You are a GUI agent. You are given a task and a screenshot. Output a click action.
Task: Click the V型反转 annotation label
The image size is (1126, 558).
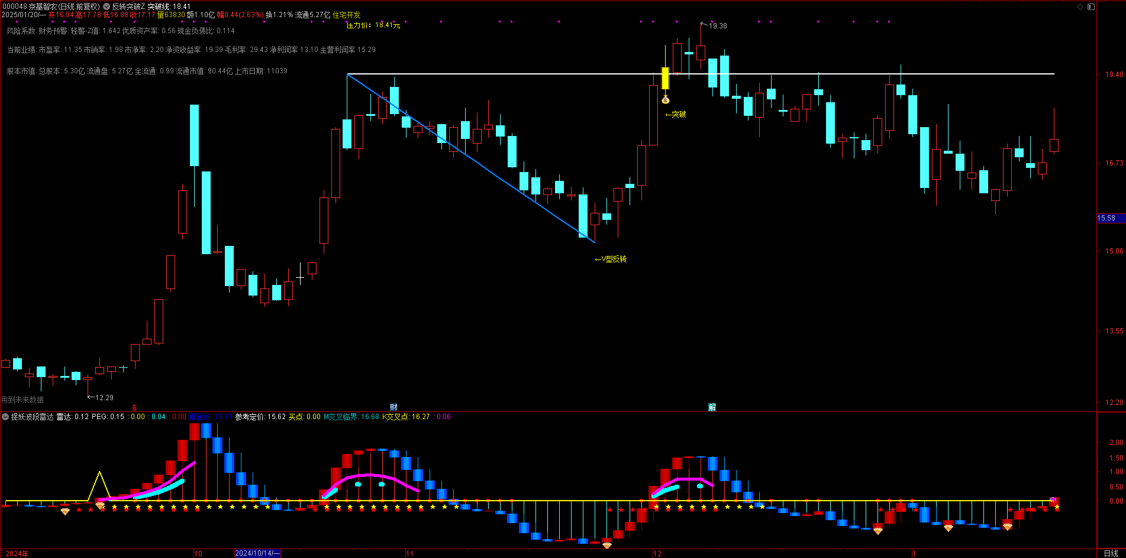coord(611,259)
